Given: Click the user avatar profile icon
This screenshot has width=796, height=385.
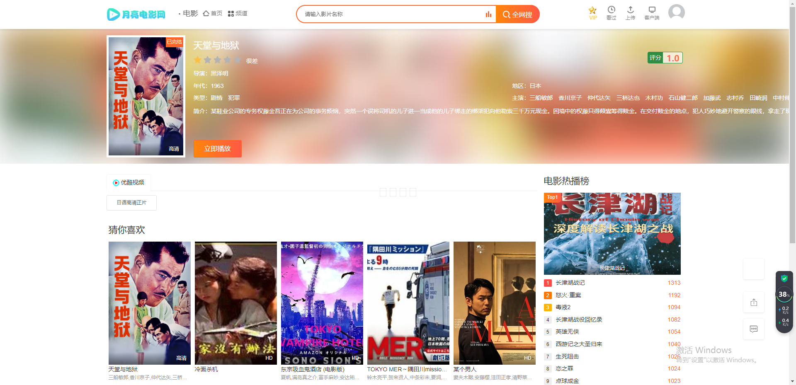Looking at the screenshot, I should click(x=676, y=12).
